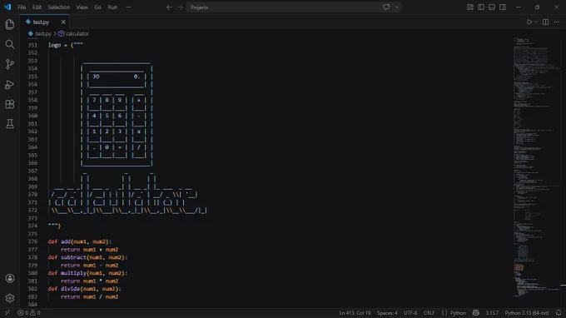The width and height of the screenshot is (566, 318).
Task: Click calculator symbol in breadcrumb
Action: click(77, 33)
